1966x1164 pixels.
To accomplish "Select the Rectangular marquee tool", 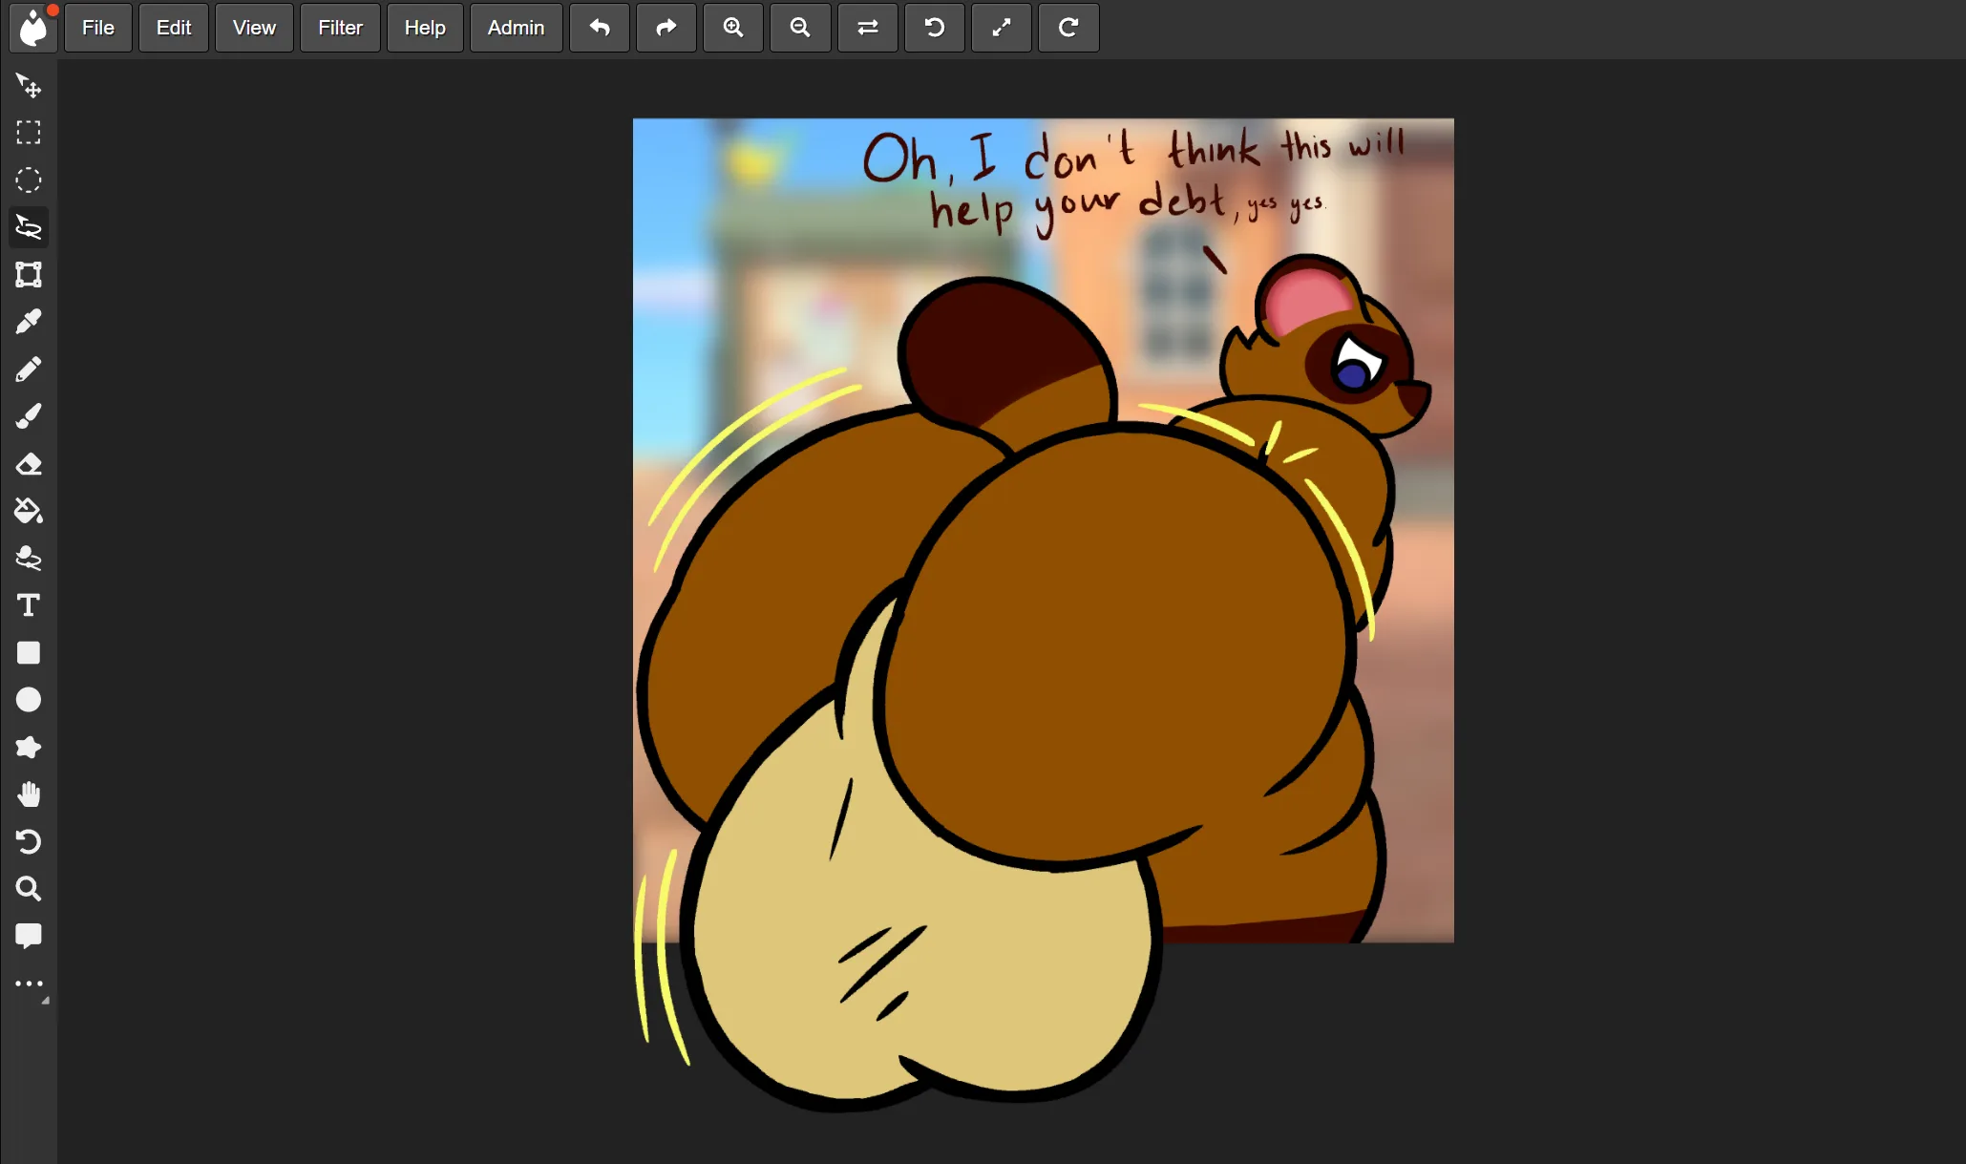I will coord(29,133).
